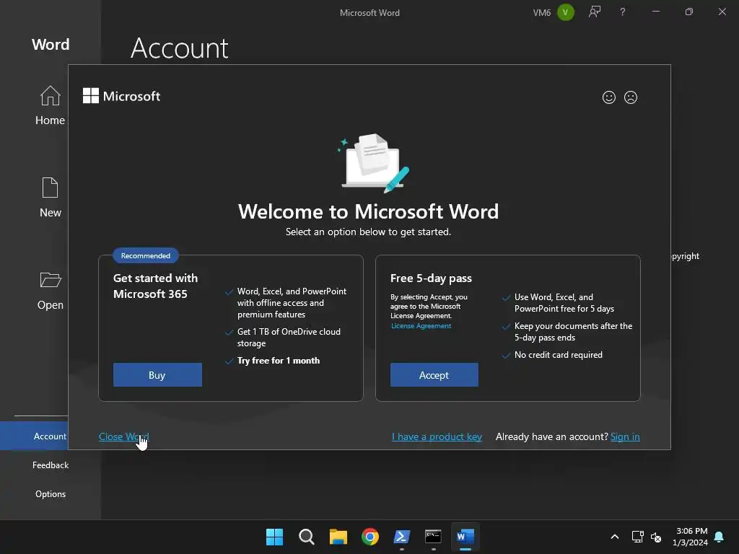Open Help question mark in title bar

click(x=623, y=12)
